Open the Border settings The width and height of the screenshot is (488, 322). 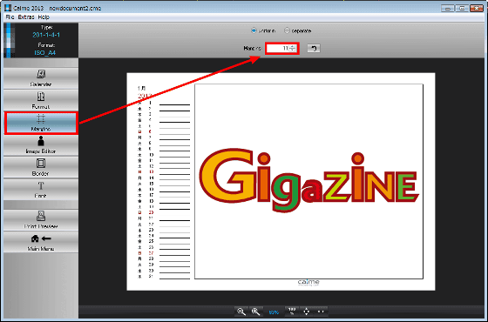click(x=41, y=167)
